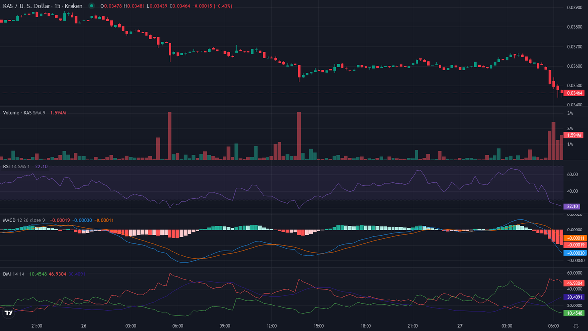Click the 60.0000 DMI axis label
This screenshot has height=331, width=588.
click(x=575, y=273)
